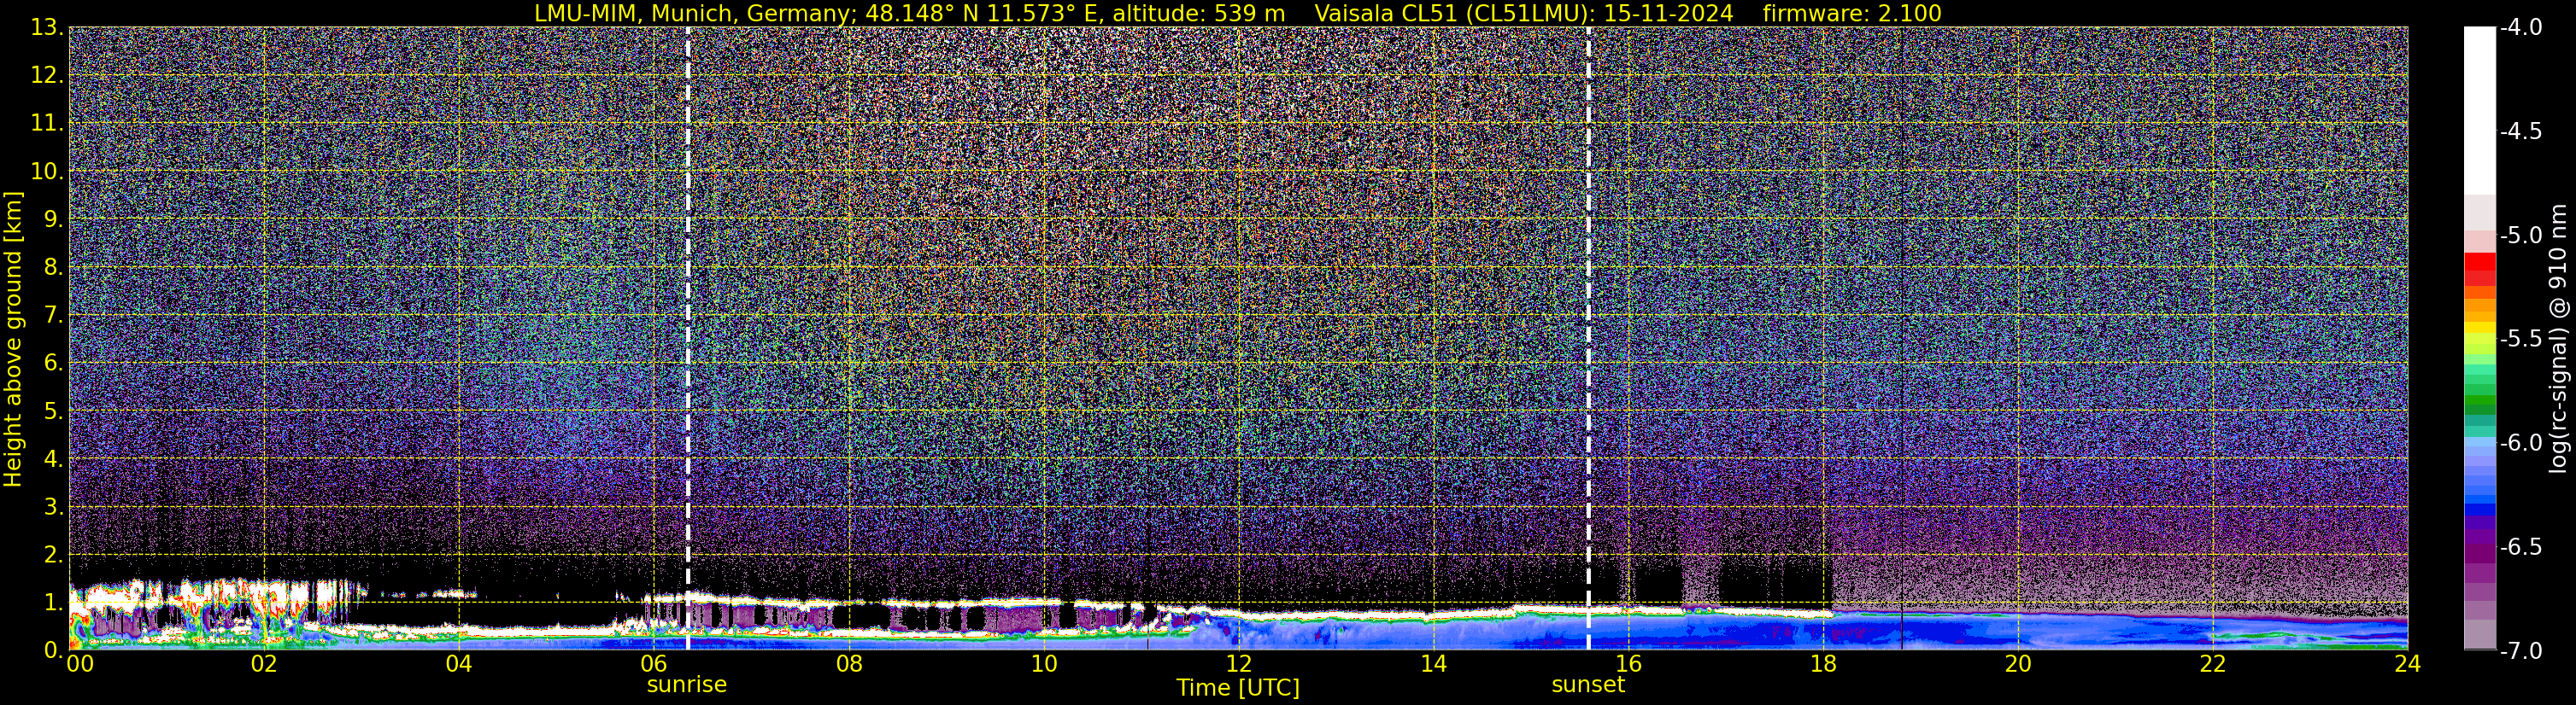Image resolution: width=2576 pixels, height=705 pixels.
Task: Click the '-6.5' colorbar tick label
Action: coord(2520,547)
